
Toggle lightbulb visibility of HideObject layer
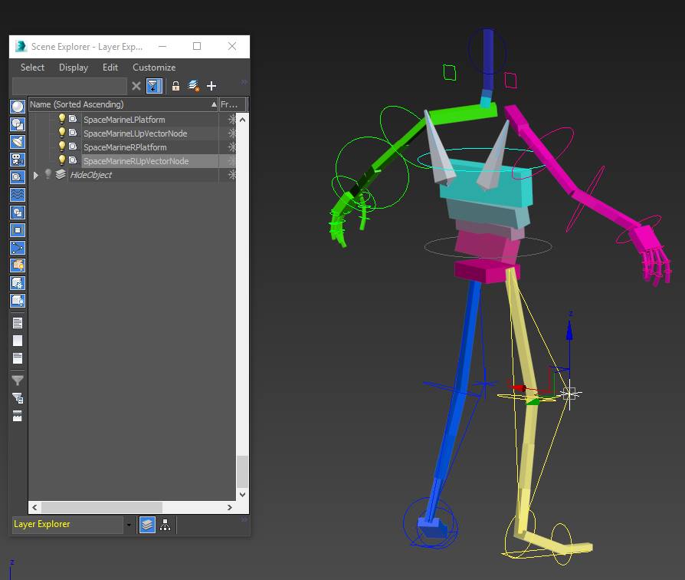click(48, 175)
